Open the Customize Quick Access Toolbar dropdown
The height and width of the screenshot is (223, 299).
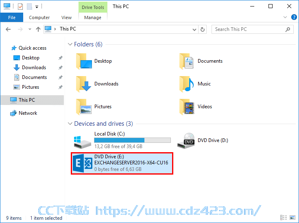pos(37,7)
